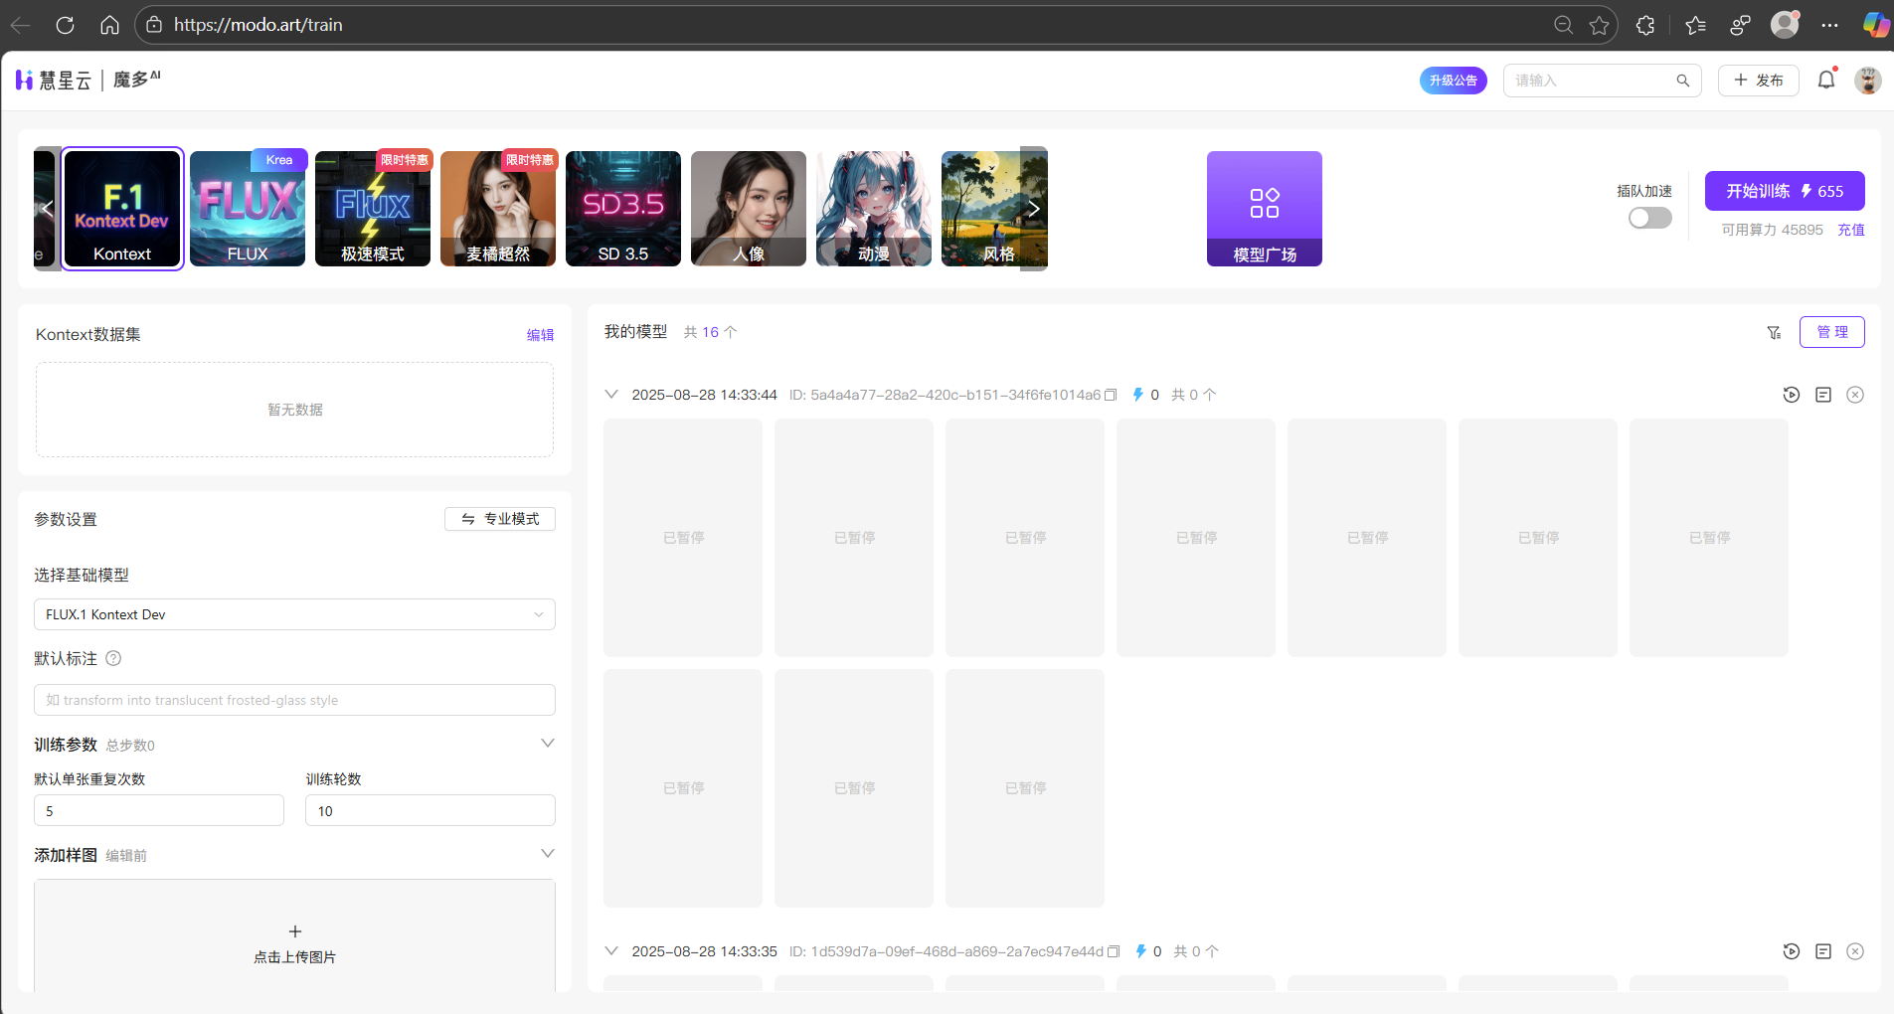Click the browser address bar URL
The image size is (1894, 1014).
pyautogui.click(x=258, y=25)
